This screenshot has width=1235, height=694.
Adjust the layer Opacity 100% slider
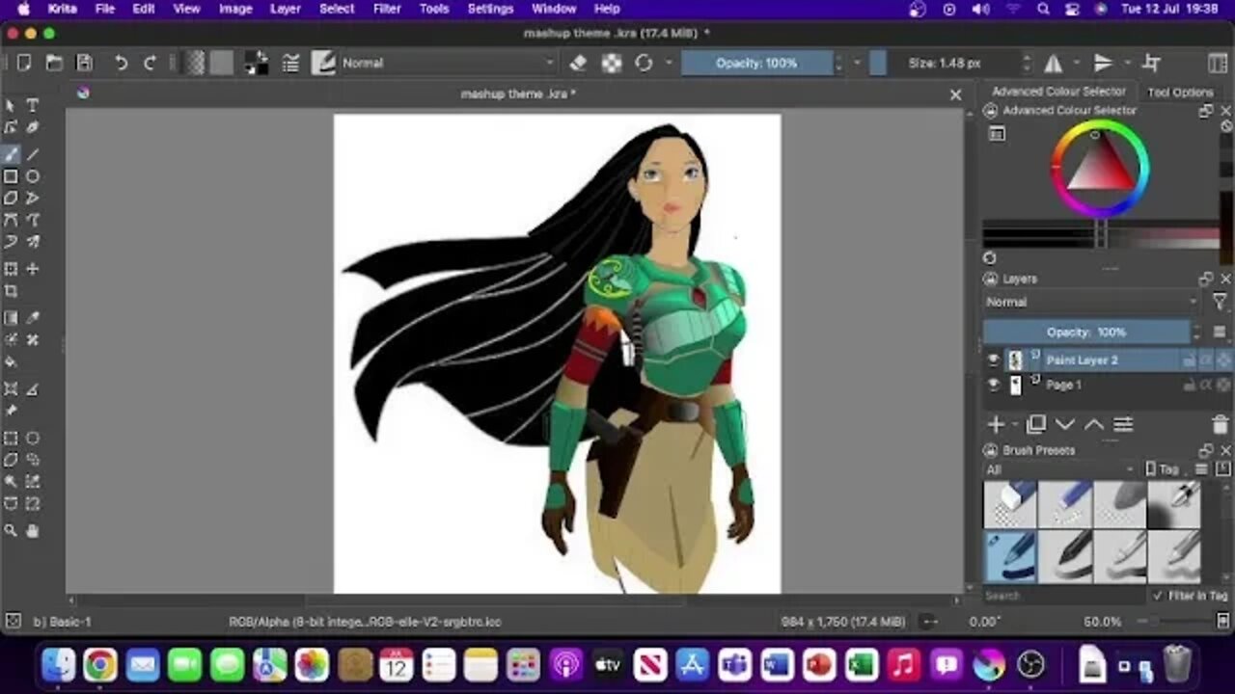(1086, 332)
